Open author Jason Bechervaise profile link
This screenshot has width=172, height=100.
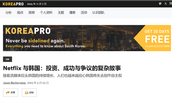14,83
